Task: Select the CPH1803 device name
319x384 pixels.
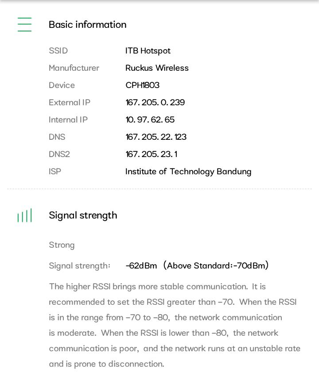Action: (142, 85)
